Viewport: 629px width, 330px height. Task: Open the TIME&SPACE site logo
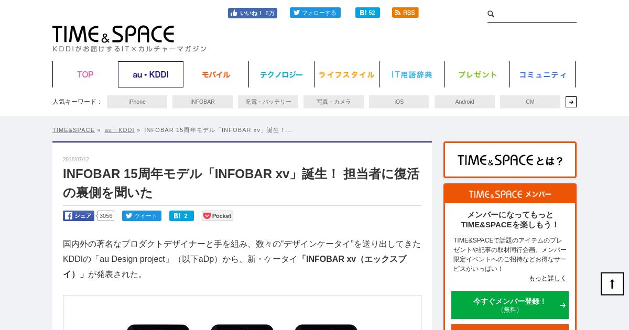(113, 35)
